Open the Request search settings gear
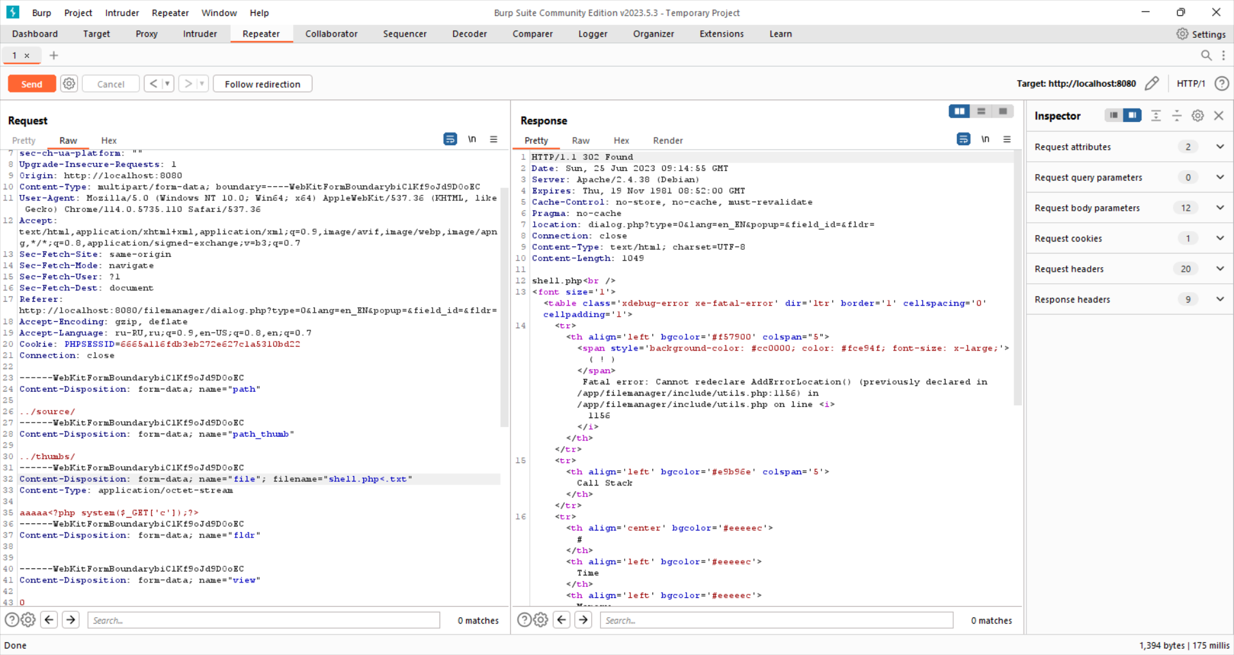The image size is (1234, 655). point(28,620)
